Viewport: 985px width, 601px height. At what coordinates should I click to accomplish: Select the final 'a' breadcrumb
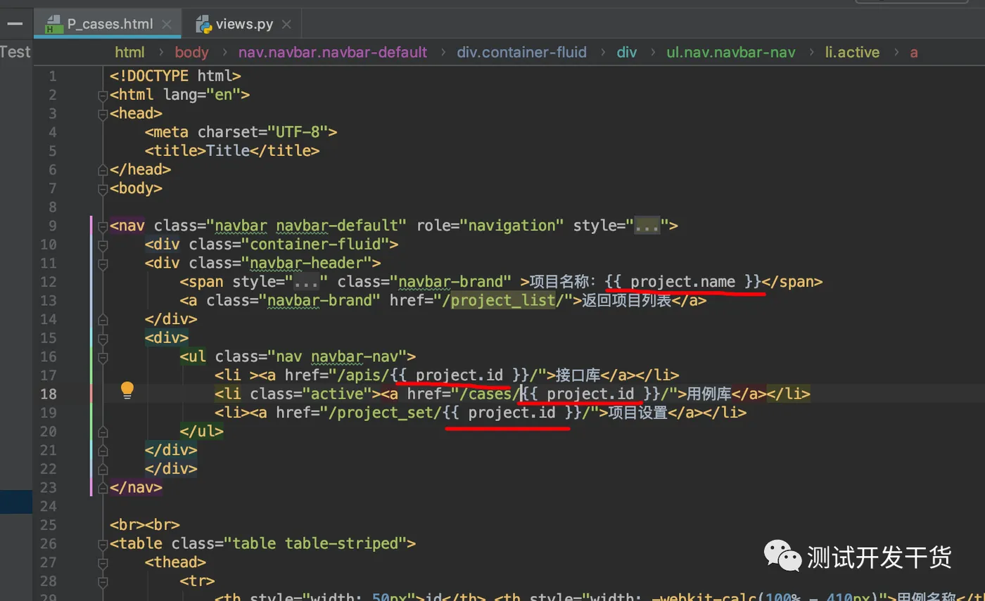pos(914,52)
